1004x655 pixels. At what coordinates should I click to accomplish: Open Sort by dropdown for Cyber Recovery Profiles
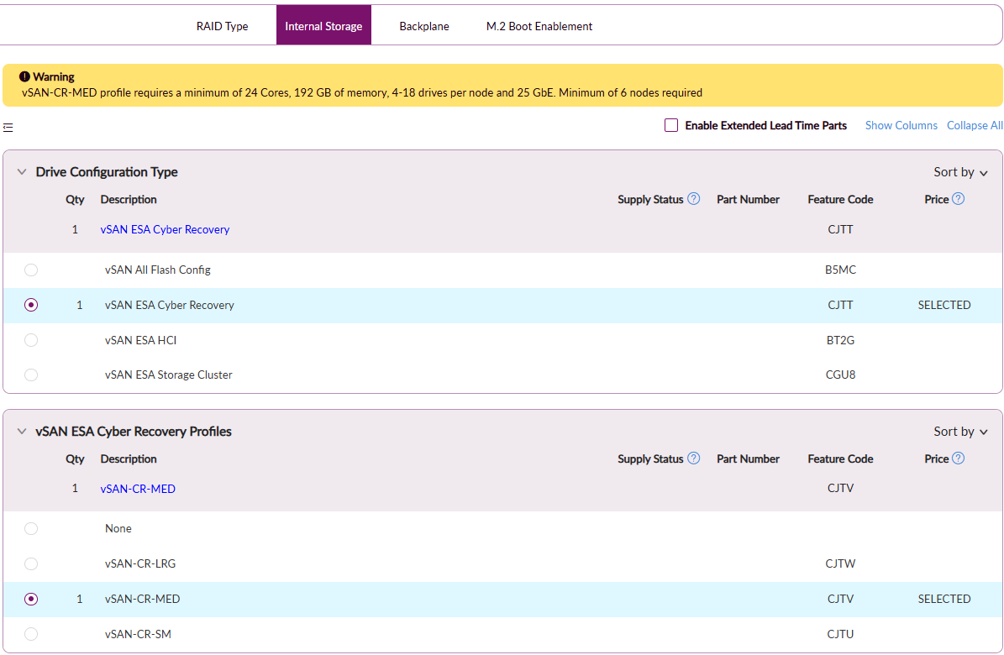point(960,431)
